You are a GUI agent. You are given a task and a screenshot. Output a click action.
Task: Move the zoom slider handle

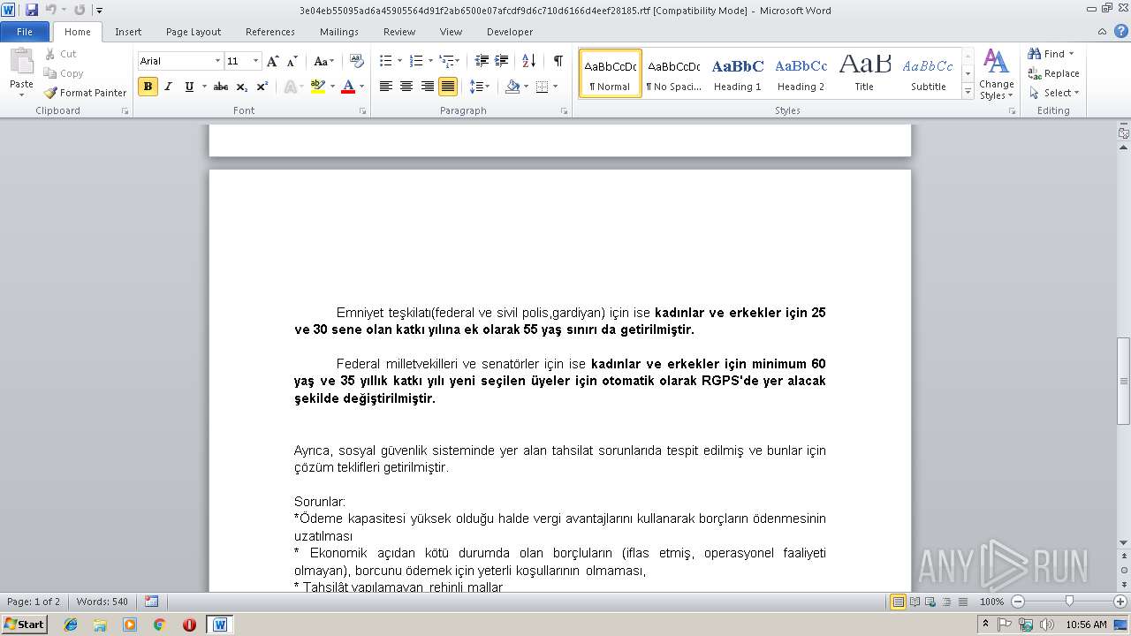coord(1069,602)
